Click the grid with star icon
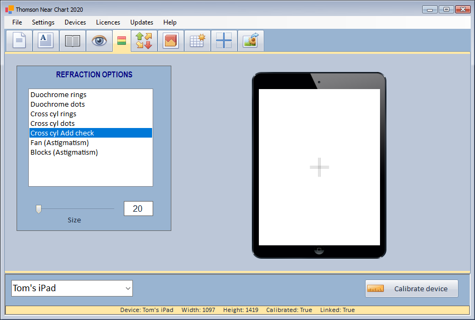The width and height of the screenshot is (475, 320). 197,41
